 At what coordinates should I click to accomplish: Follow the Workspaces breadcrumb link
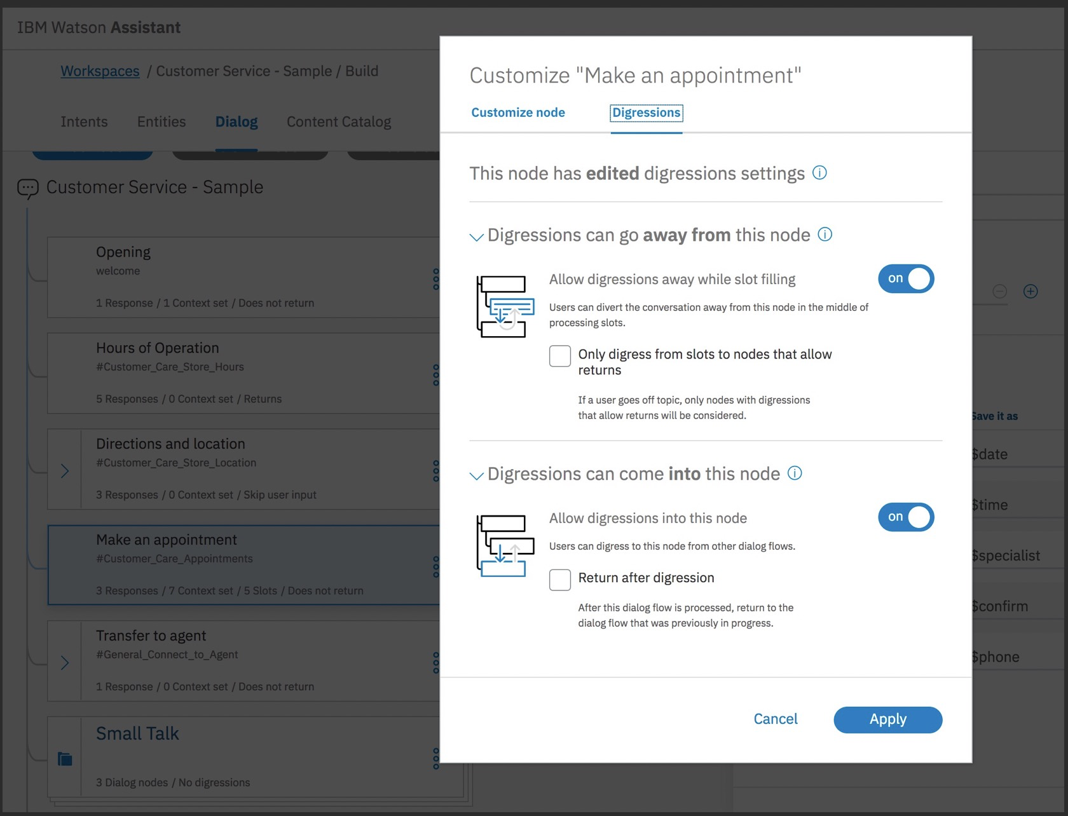[x=100, y=71]
